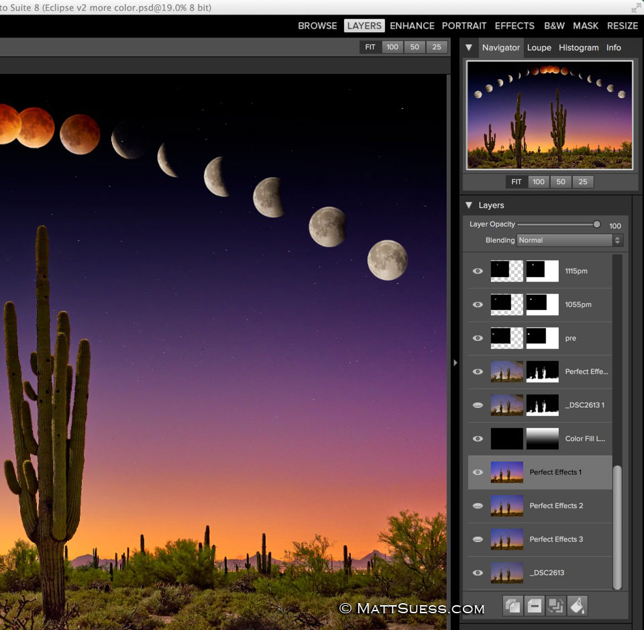Open the MASK module
This screenshot has width=644, height=630.
click(x=586, y=26)
